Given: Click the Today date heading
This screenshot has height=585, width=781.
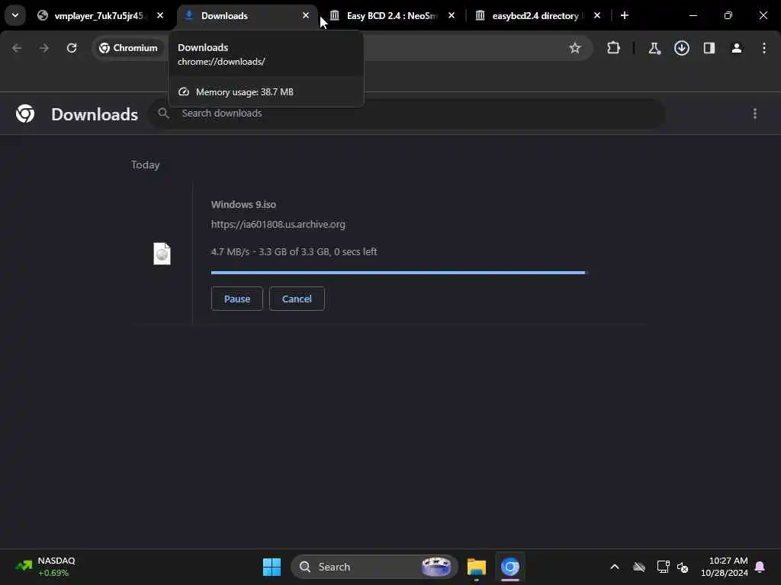Looking at the screenshot, I should (x=146, y=165).
